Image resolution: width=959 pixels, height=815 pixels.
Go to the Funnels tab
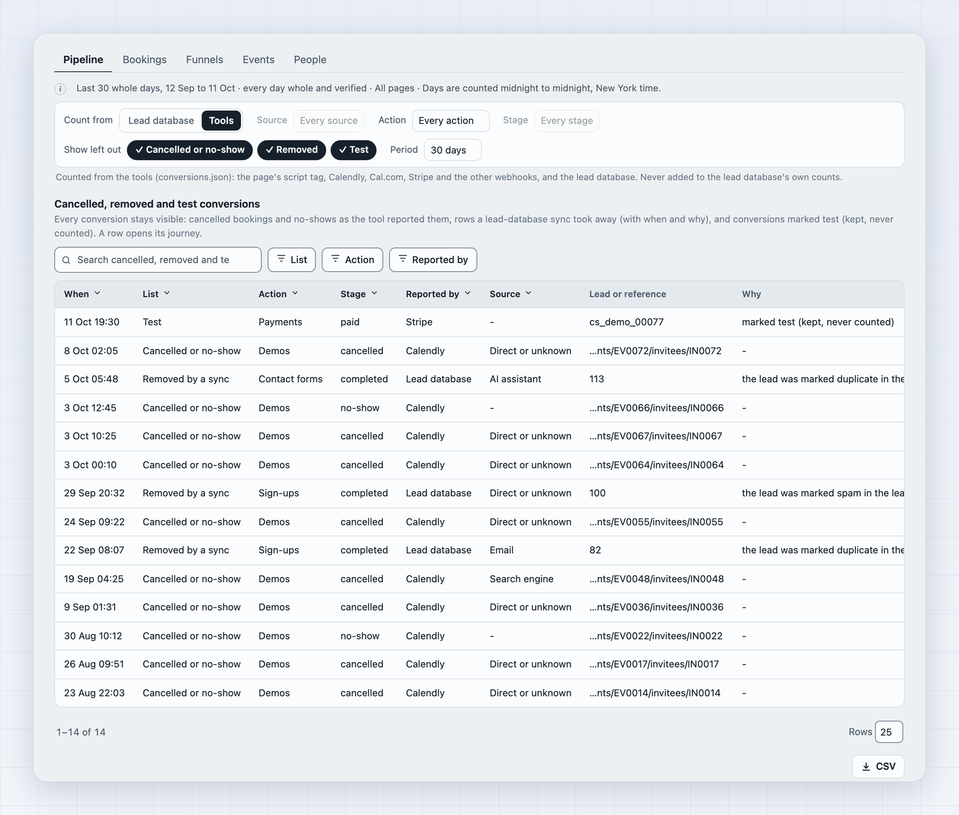click(x=204, y=60)
